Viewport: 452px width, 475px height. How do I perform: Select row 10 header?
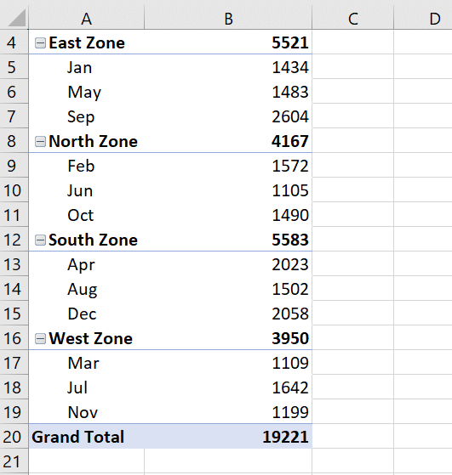pos(14,190)
